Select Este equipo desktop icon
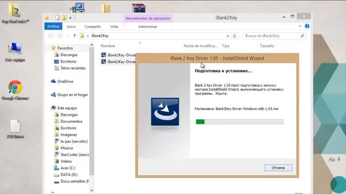Viewport: 346px width, 194px height. click(x=15, y=52)
